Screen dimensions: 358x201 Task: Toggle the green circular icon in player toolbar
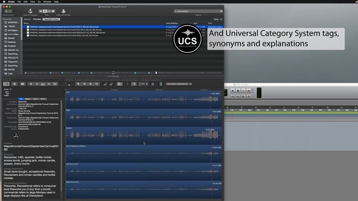click(161, 84)
